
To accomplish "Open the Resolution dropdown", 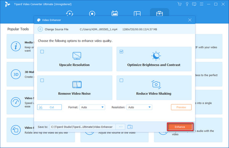I will tap(139, 107).
